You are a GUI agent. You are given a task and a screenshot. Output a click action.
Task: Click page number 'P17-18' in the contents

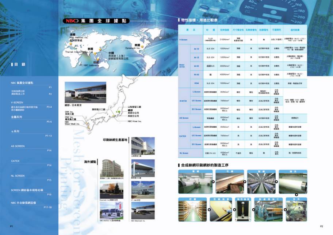coord(47,207)
